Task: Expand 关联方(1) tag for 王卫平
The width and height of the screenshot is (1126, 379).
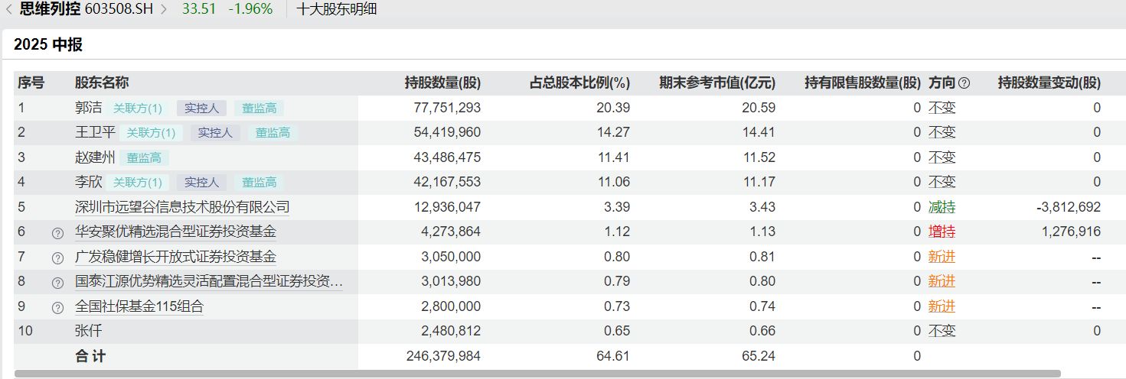Action: coord(151,133)
